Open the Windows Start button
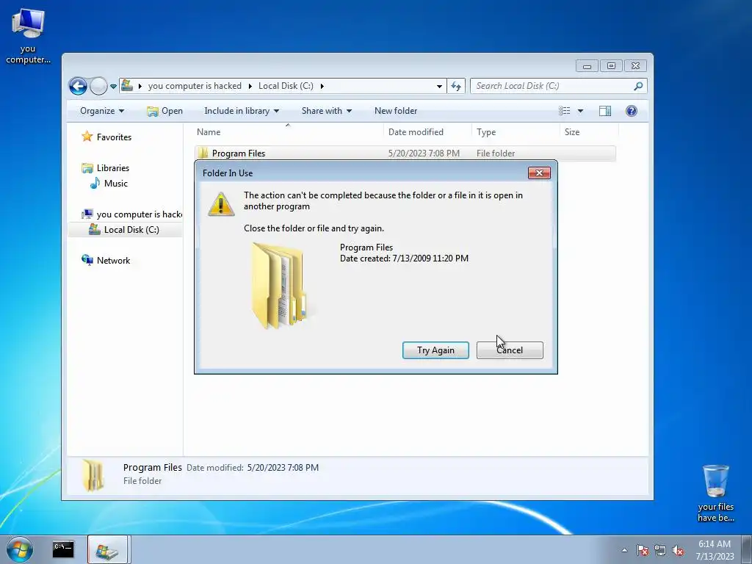Image resolution: width=752 pixels, height=564 pixels. 20,549
